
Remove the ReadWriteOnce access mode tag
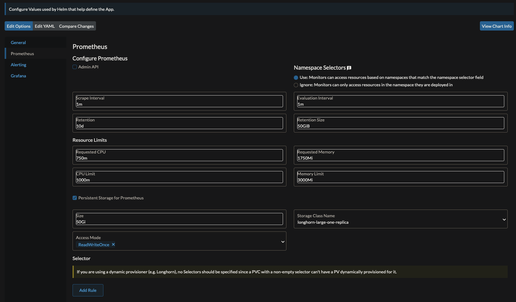coord(113,244)
